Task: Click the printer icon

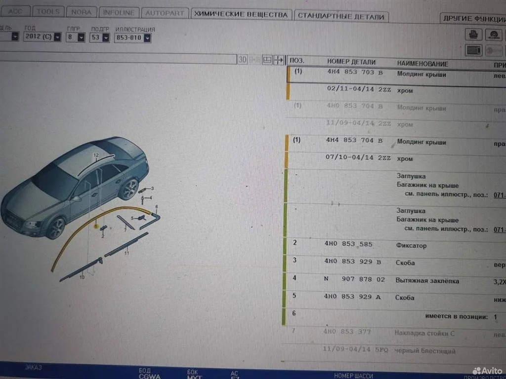Action: (x=474, y=35)
